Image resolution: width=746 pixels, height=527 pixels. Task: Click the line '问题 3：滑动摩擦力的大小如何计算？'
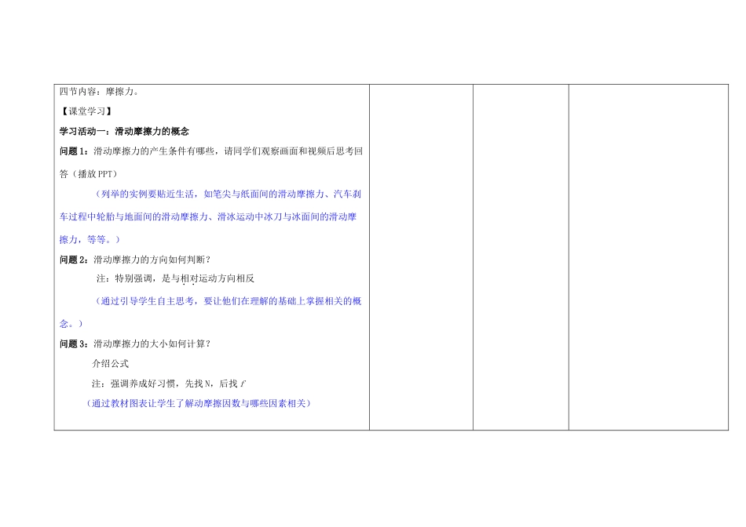(135, 343)
